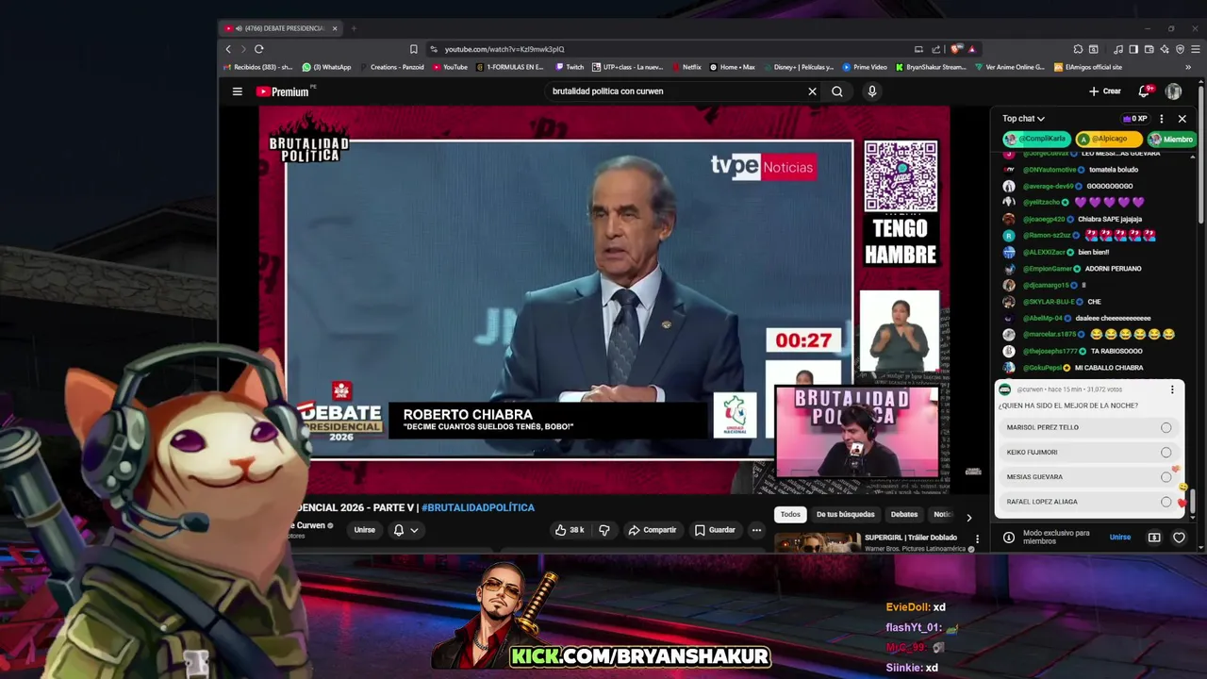The height and width of the screenshot is (679, 1207).
Task: Open notification bell preference dropdown
Action: [405, 530]
